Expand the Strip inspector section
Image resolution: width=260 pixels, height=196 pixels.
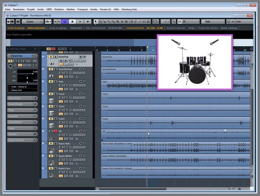pos(22,110)
